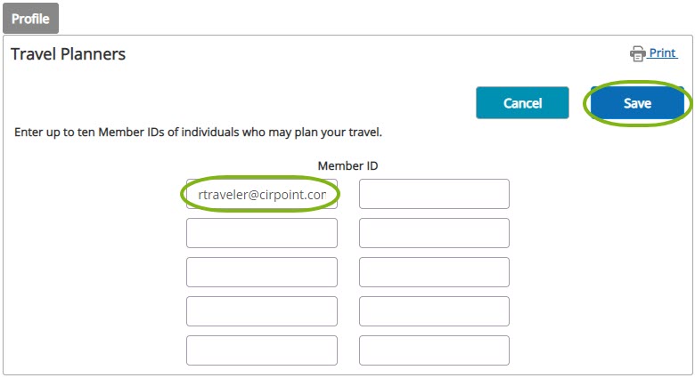
Task: Click the second Member ID field in right column
Action: (434, 233)
